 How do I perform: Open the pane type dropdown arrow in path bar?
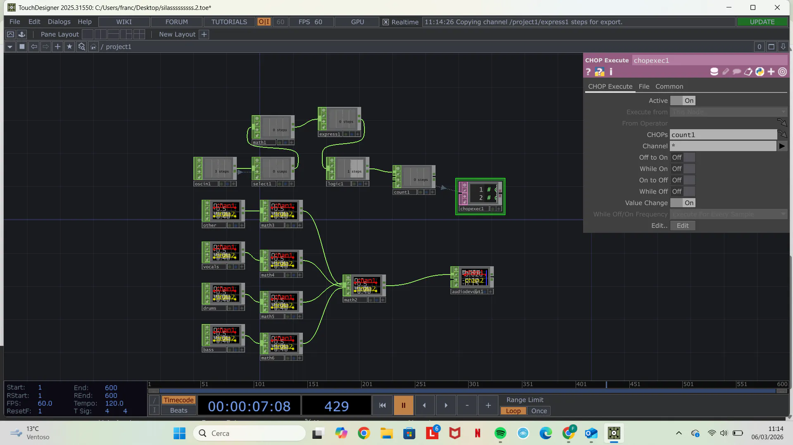pos(10,47)
